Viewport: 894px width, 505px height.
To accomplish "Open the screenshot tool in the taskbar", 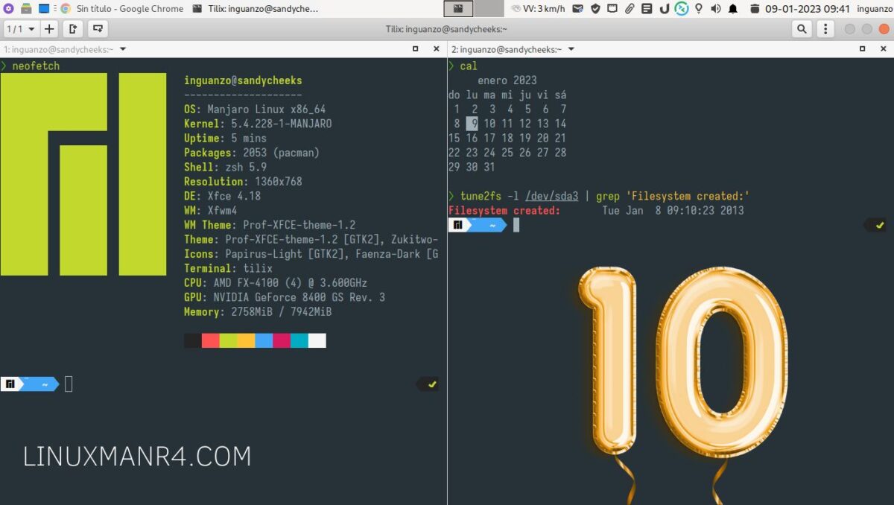I will 457,9.
